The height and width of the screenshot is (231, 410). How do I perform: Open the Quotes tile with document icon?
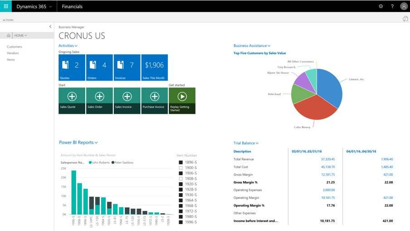click(x=72, y=67)
